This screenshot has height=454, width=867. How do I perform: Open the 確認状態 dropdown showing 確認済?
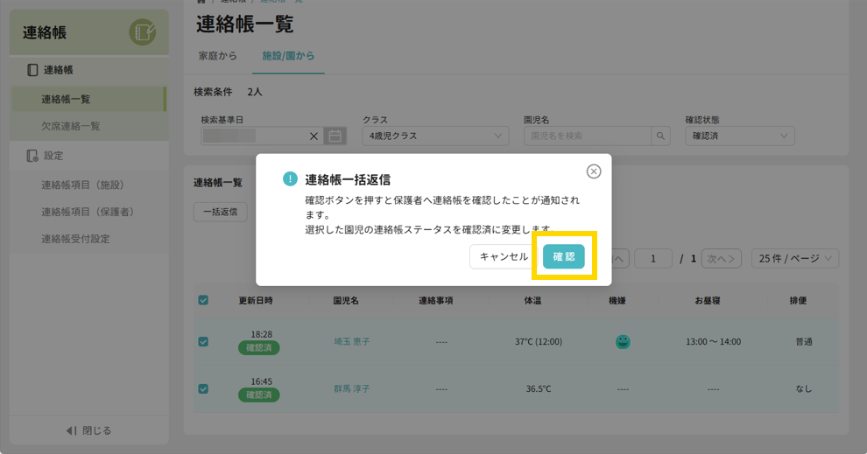739,136
